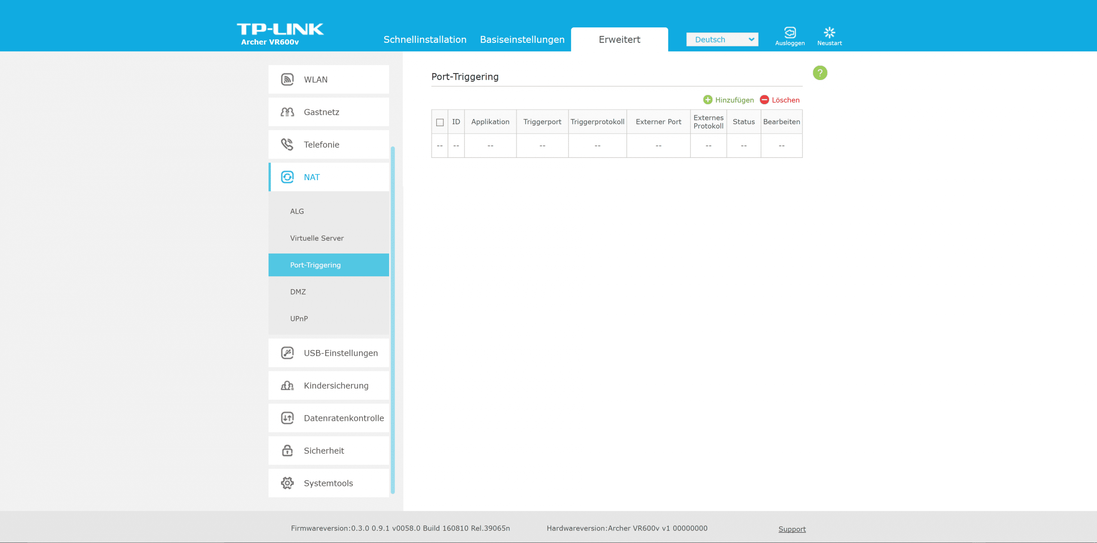Click the Neustart reboot icon

pyautogui.click(x=829, y=33)
